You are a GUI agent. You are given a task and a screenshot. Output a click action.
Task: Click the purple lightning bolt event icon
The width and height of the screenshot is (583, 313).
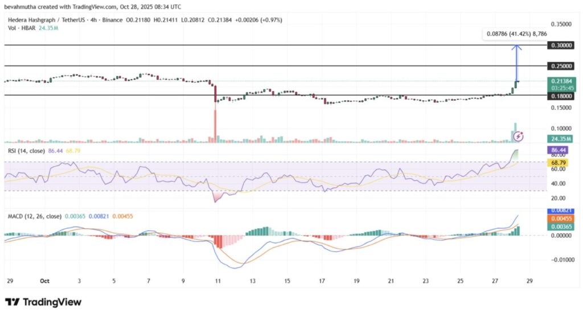519,137
